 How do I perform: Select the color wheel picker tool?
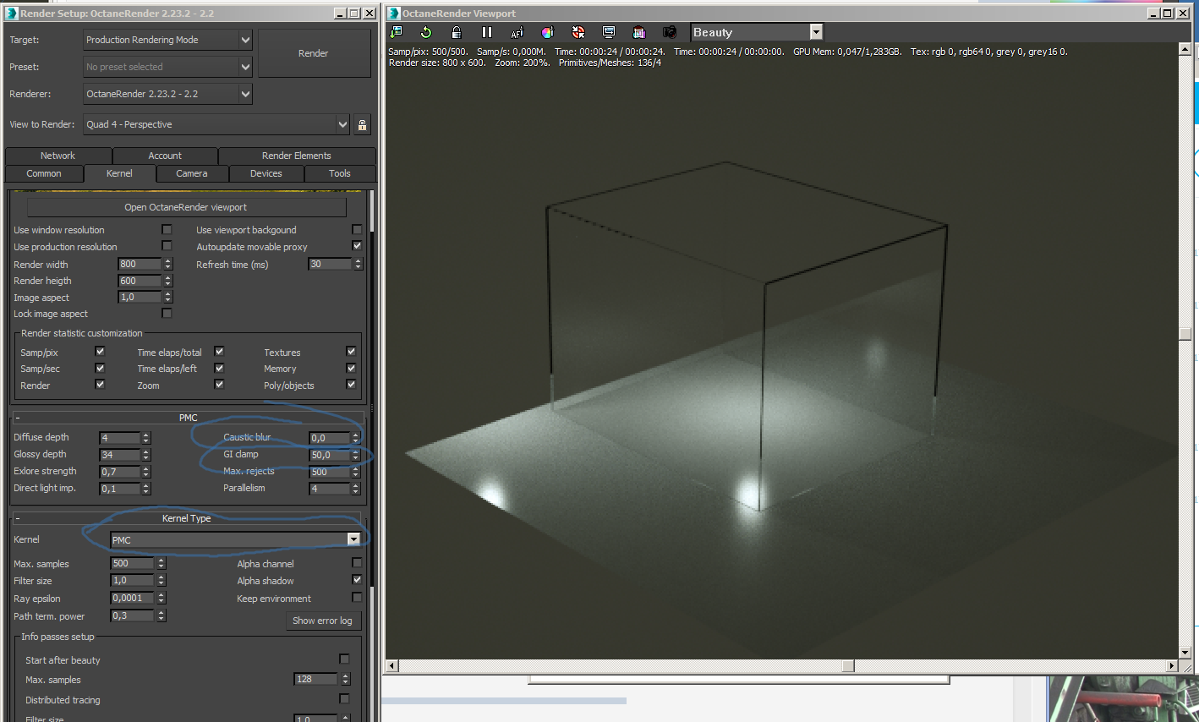[548, 32]
